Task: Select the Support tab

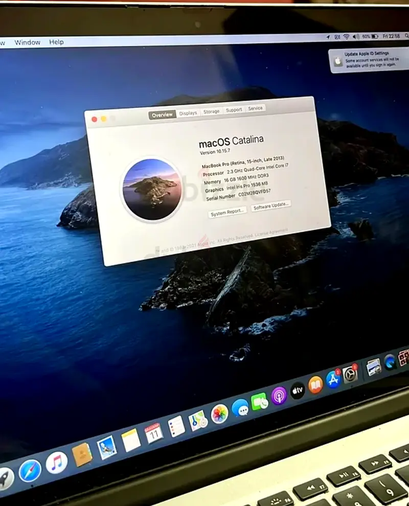Action: click(234, 110)
